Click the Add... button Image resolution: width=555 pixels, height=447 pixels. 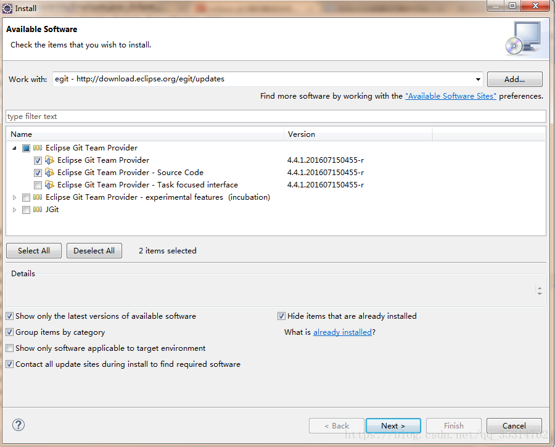(x=515, y=80)
